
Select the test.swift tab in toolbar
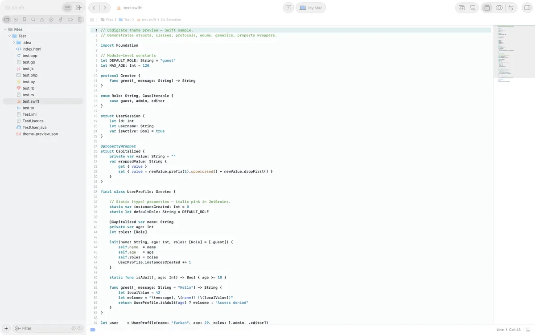click(x=129, y=8)
